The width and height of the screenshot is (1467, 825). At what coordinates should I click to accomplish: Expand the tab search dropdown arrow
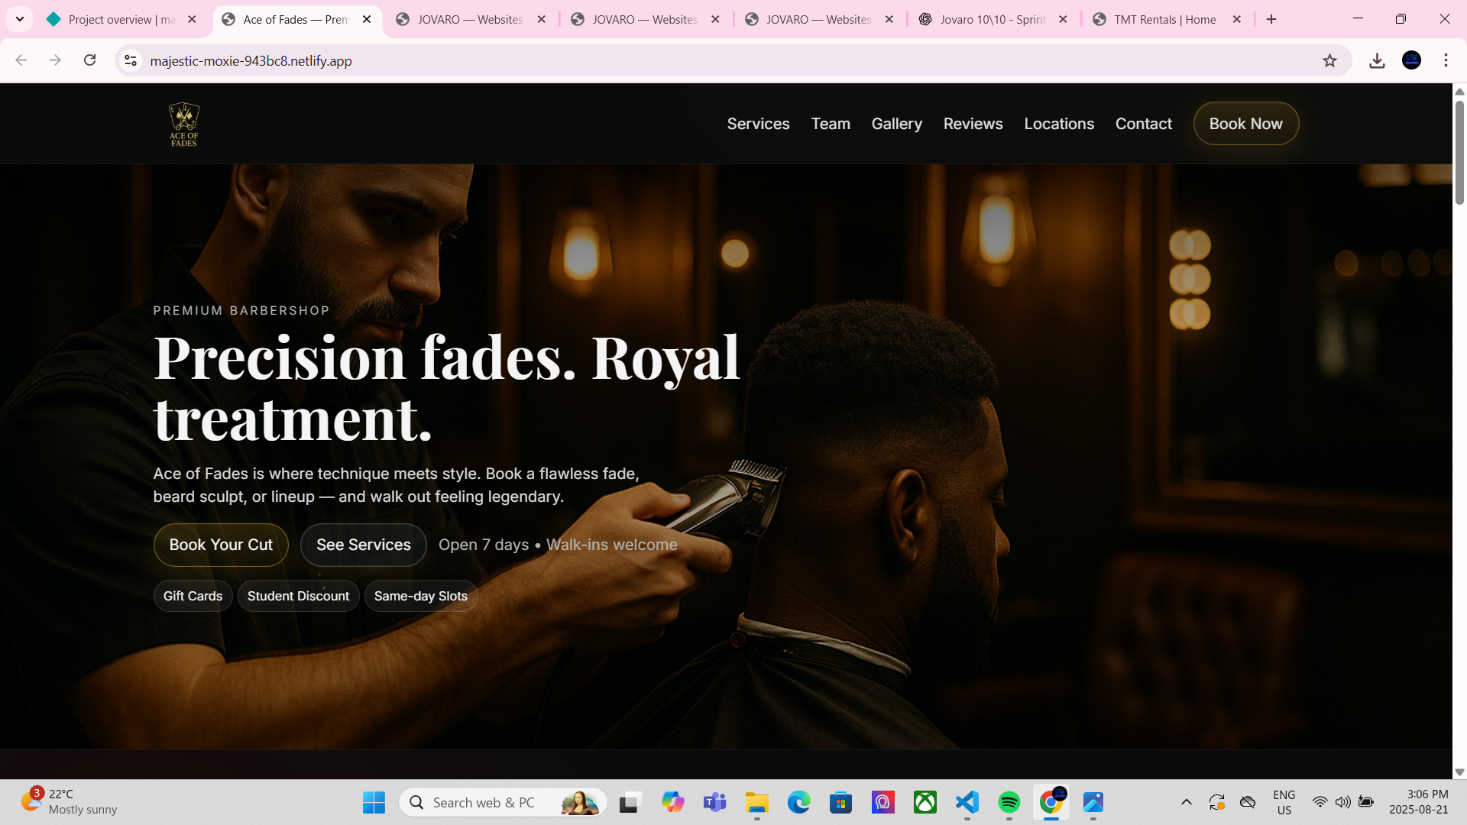pyautogui.click(x=20, y=19)
